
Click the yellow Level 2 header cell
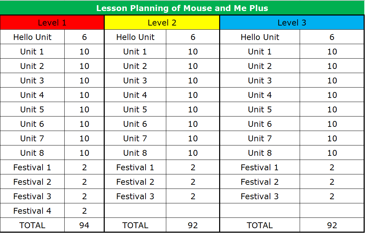[x=162, y=22]
